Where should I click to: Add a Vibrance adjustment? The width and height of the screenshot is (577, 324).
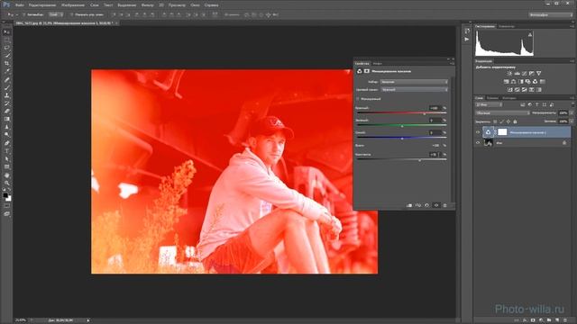tap(539, 74)
